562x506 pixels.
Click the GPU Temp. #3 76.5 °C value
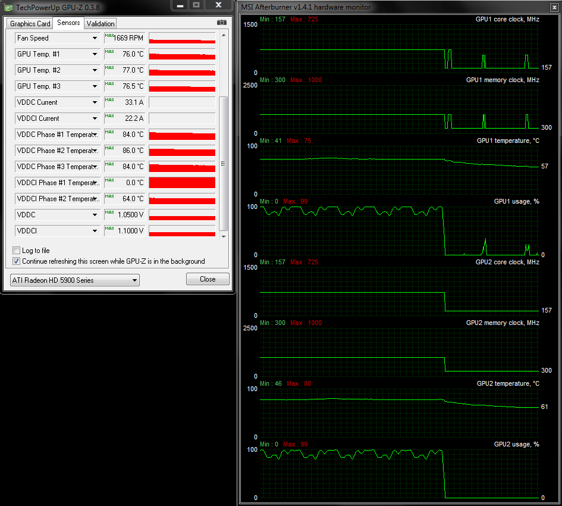tap(125, 86)
